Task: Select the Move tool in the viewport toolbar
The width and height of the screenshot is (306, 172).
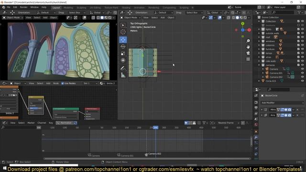Action: pos(123,40)
